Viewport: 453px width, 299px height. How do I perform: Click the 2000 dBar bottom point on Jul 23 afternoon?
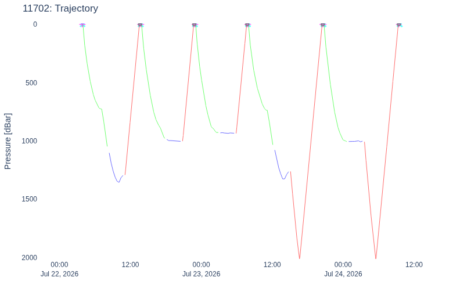[x=299, y=258]
